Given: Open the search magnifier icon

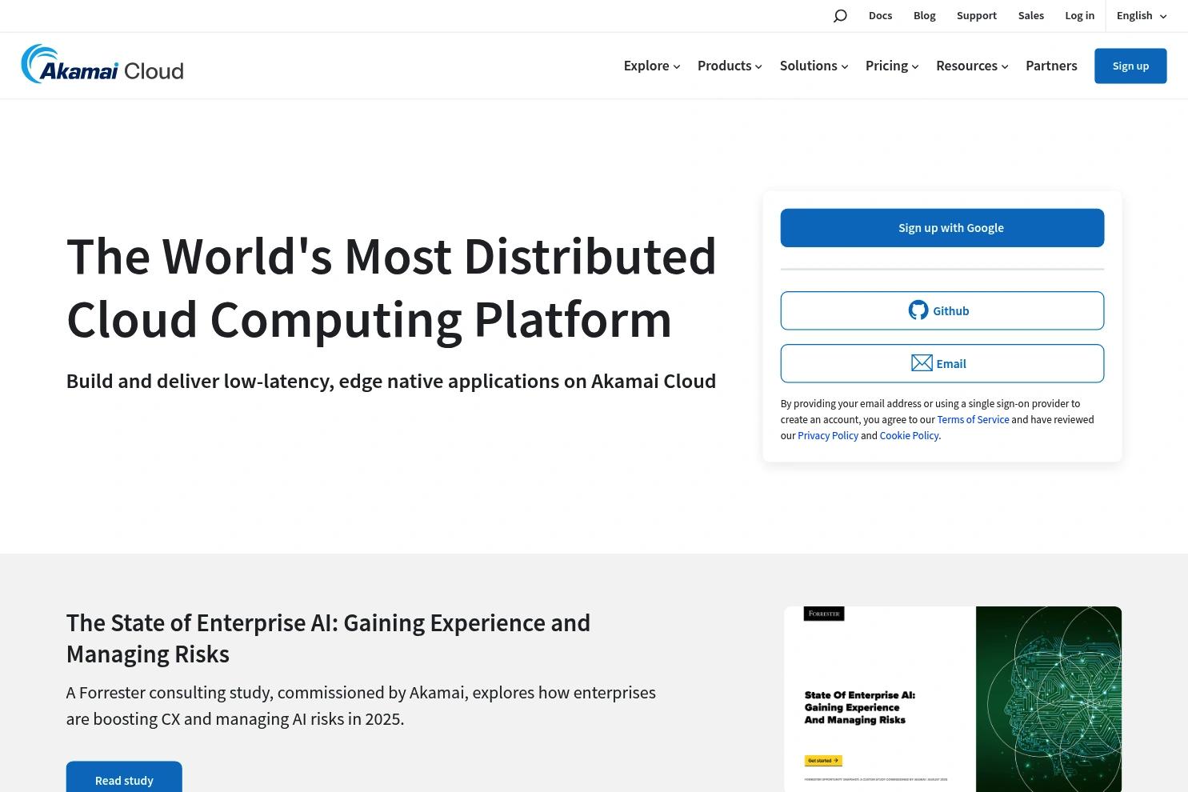Looking at the screenshot, I should tap(840, 16).
